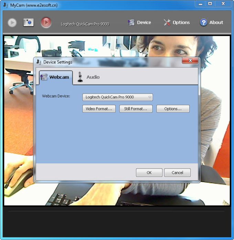Viewport: 234px width, 240px height.
Task: Close the MyCam main window
Action: pyautogui.click(x=223, y=4)
